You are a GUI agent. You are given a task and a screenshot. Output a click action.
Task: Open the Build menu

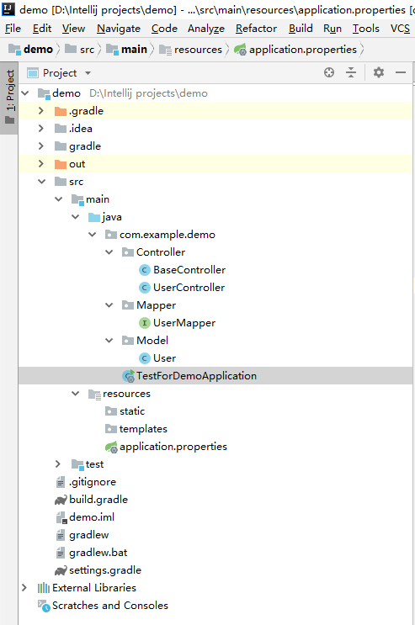[x=301, y=29]
